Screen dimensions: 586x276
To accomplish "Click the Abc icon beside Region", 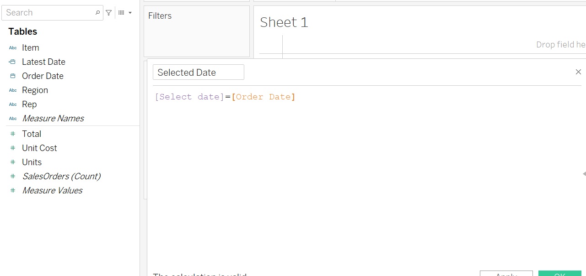I will 13,90.
